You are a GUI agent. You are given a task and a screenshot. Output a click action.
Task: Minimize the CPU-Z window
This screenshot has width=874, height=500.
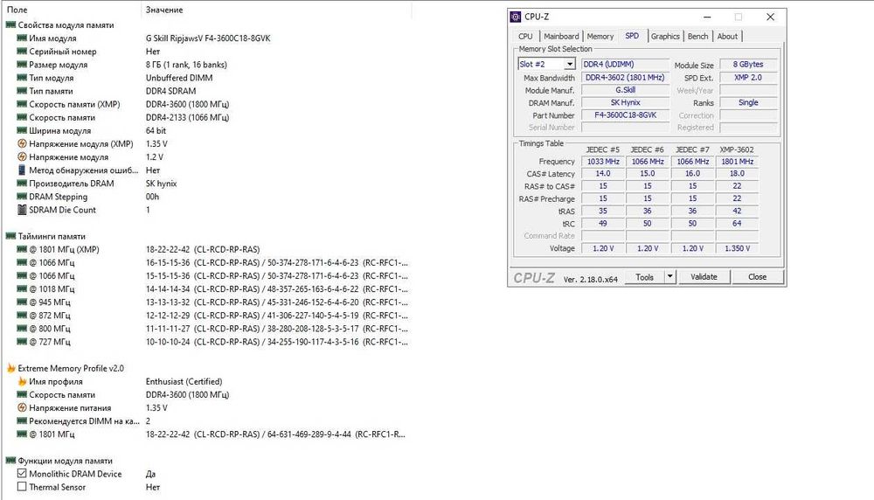[x=707, y=17]
